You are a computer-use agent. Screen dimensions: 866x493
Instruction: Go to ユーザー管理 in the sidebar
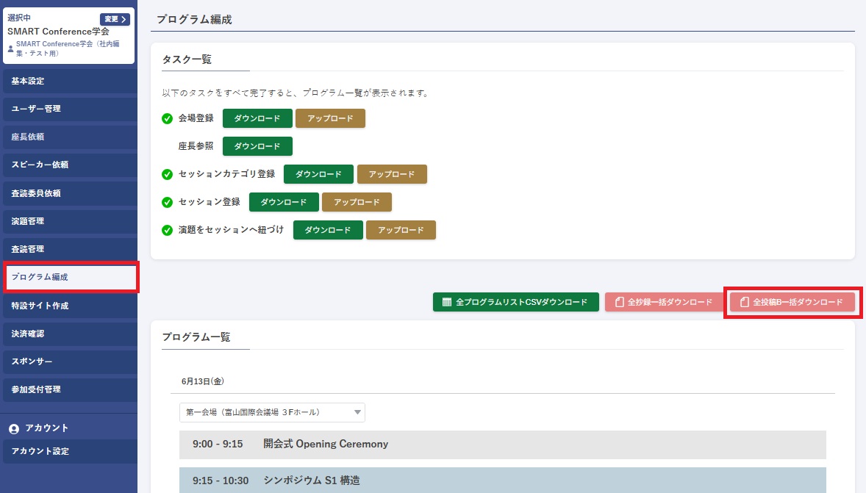click(69, 109)
